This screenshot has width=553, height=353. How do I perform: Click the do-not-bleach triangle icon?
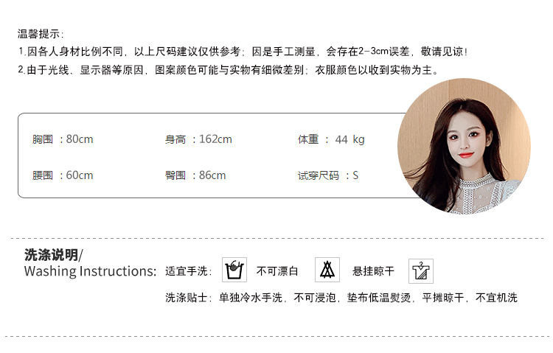[327, 270]
